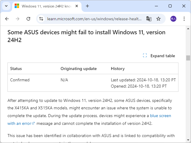Click the page vertical scrollbar thumb

pos(188,58)
